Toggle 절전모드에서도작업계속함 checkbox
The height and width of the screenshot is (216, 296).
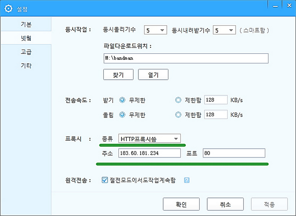pyautogui.click(x=104, y=180)
